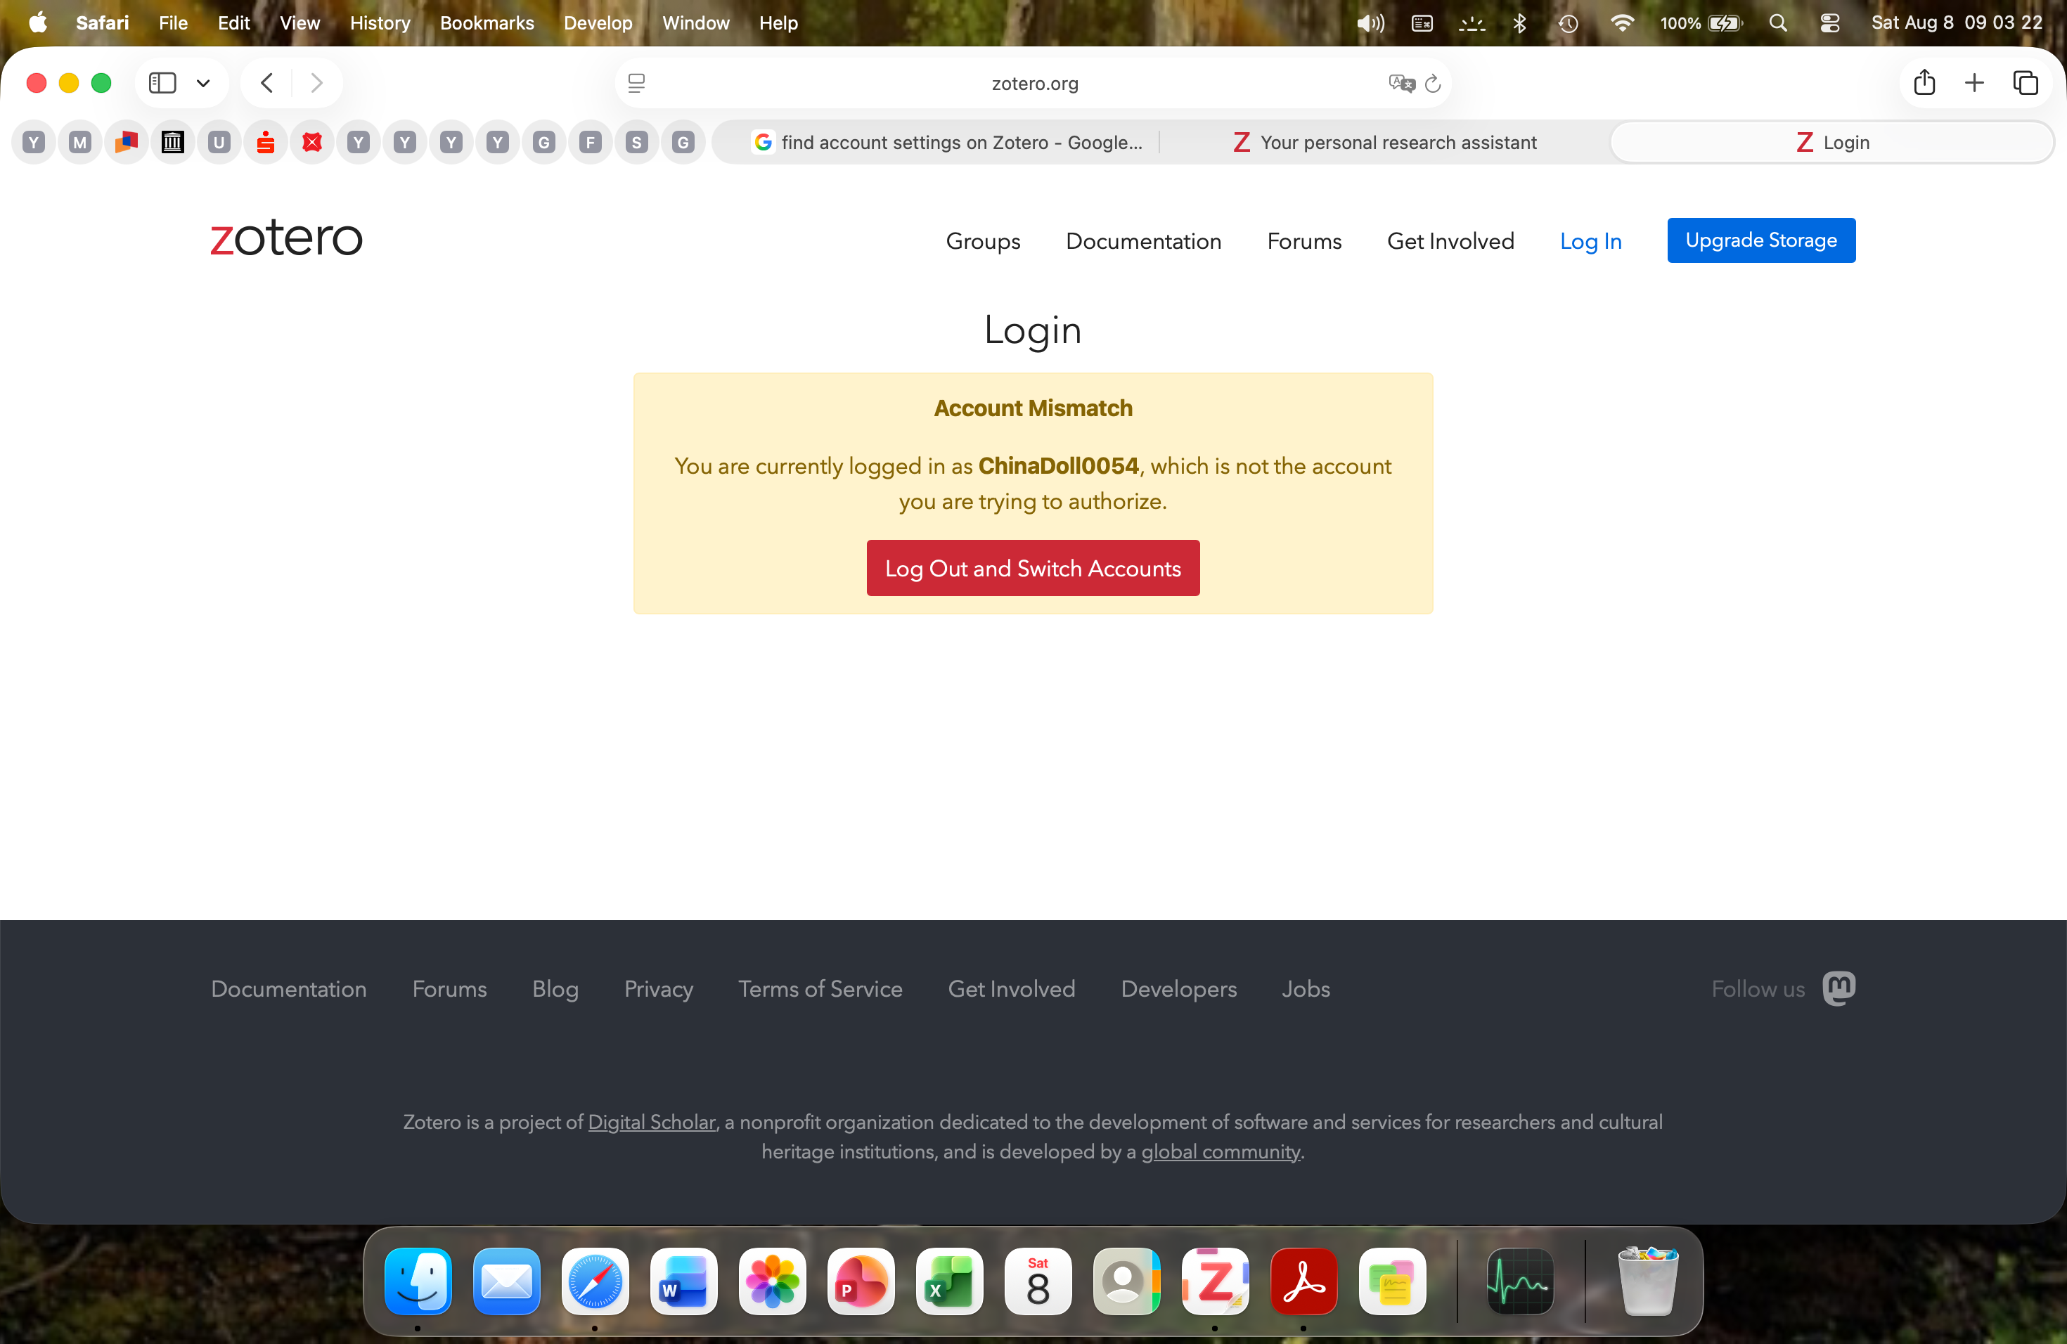Click the Share icon in Safari toolbar
The width and height of the screenshot is (2067, 1344).
(x=1924, y=82)
